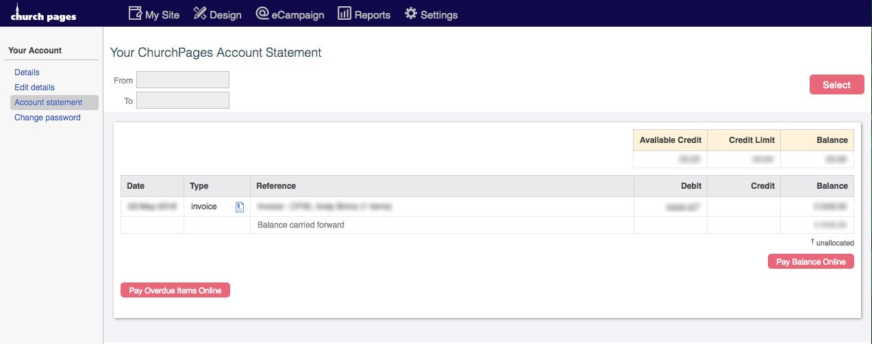The width and height of the screenshot is (872, 344).
Task: Click the Settings gear icon
Action: 411,13
